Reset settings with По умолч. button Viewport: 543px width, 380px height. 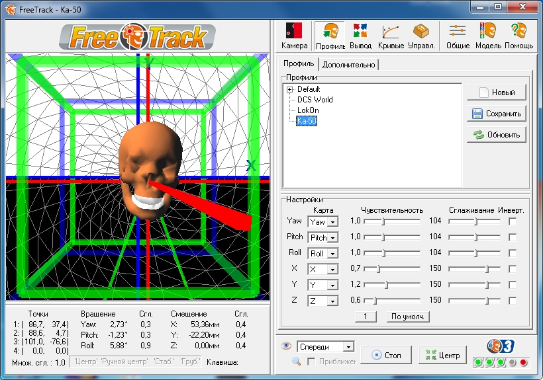[x=408, y=317]
